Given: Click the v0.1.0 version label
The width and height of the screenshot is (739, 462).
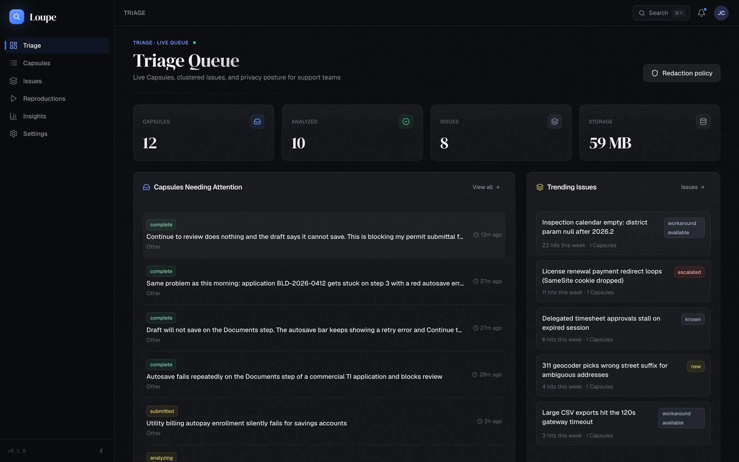Looking at the screenshot, I should (17, 451).
